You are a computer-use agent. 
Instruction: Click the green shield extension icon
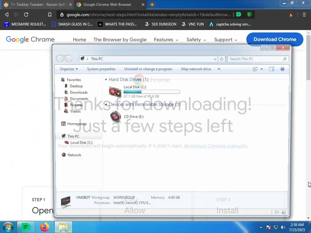pos(249,14)
